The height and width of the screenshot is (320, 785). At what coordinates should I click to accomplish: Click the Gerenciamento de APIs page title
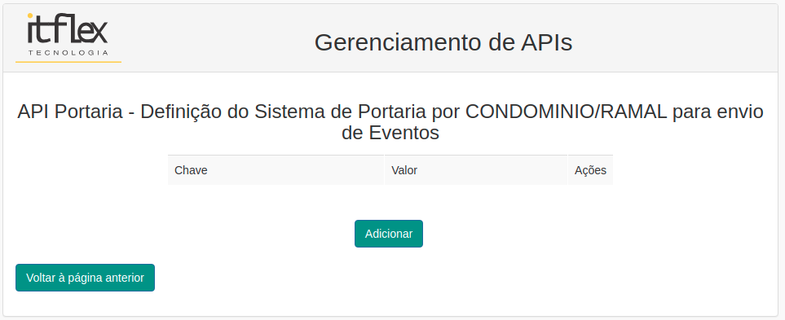click(443, 42)
